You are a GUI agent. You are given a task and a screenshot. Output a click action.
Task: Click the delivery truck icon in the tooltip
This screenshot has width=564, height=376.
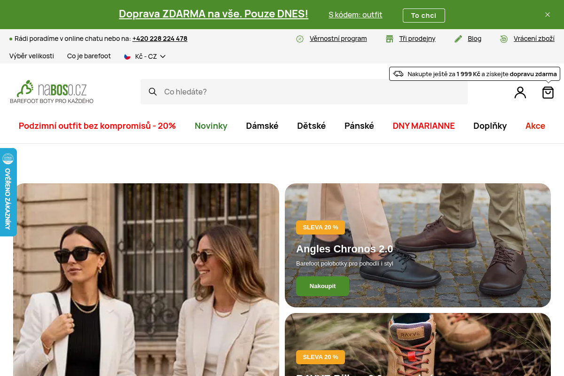coord(399,74)
